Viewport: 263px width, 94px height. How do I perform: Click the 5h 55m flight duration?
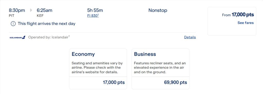95,10
